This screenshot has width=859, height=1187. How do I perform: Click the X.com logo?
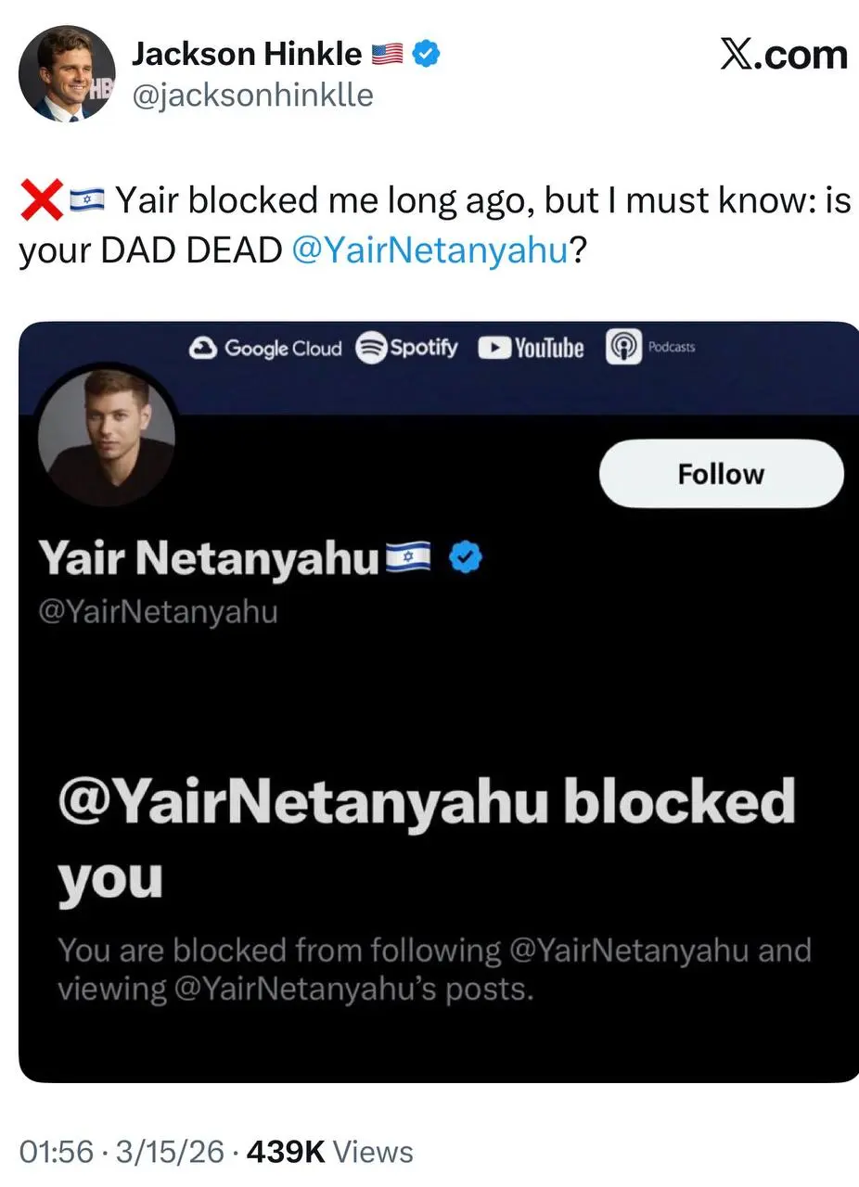[784, 55]
